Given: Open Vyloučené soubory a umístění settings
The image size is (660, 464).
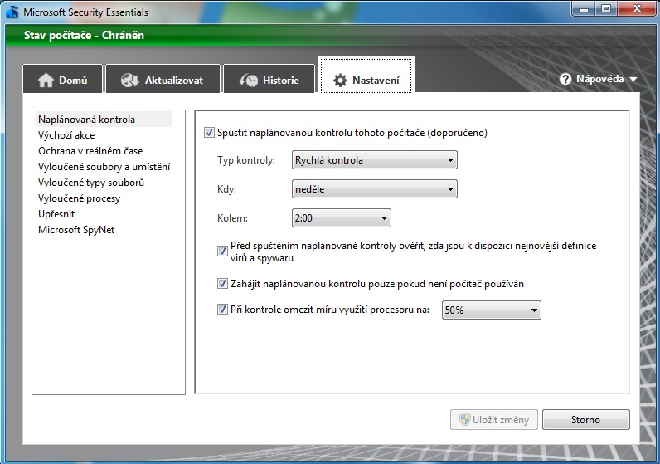Looking at the screenshot, I should (104, 167).
